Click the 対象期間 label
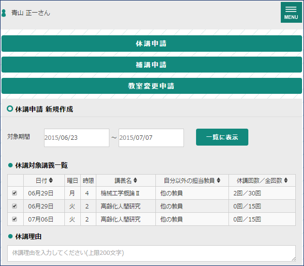304x266 pixels. [18, 136]
